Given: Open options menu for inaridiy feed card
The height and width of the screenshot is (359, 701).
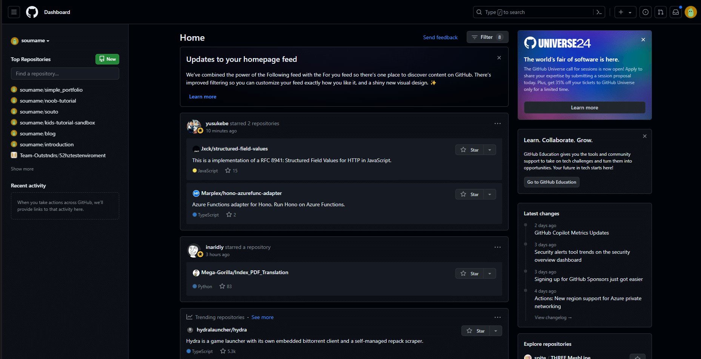Looking at the screenshot, I should coord(498,247).
